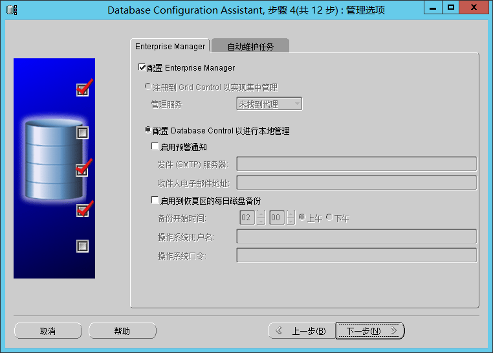Enable 启用到恢复区的每日磁盘备份 checkbox
This screenshot has width=493, height=353.
pyautogui.click(x=155, y=200)
